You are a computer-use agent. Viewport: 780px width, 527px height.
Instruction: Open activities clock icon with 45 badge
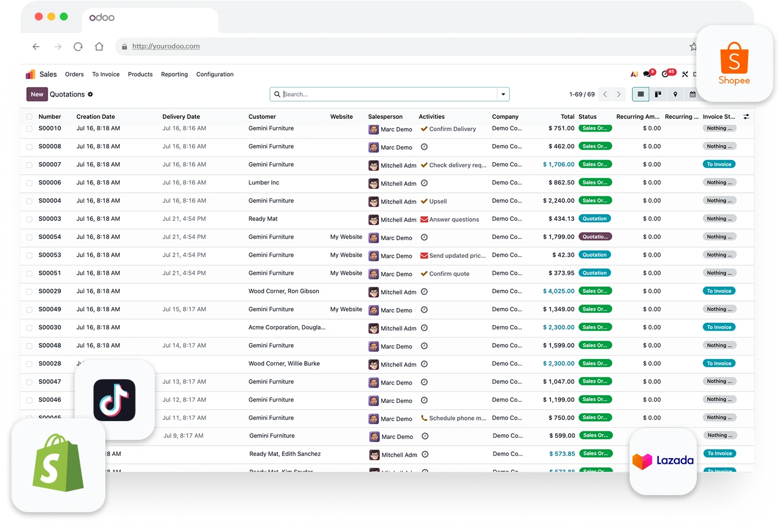668,73
